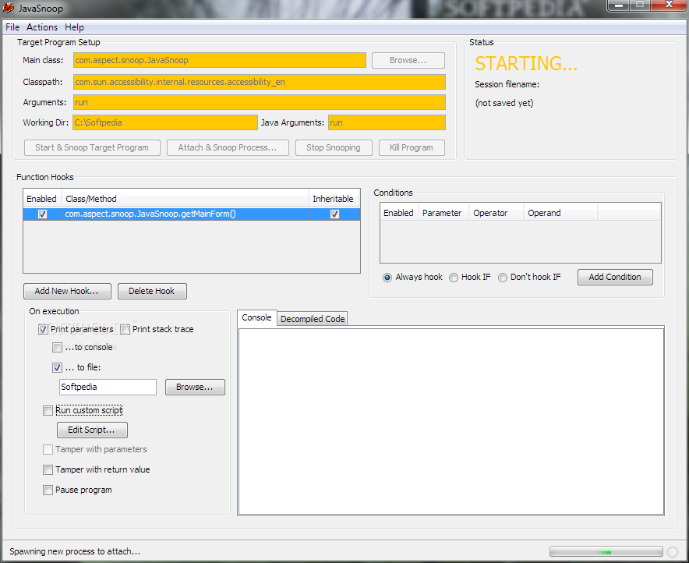
Task: Click the '(not saved yet)' session text
Action: [504, 103]
